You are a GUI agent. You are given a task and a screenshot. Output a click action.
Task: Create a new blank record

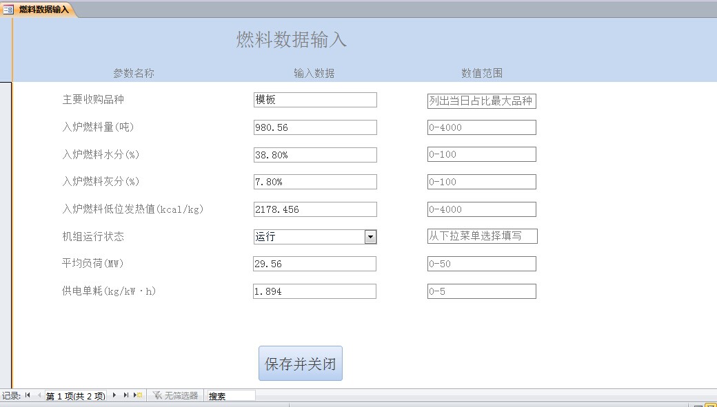coord(138,395)
